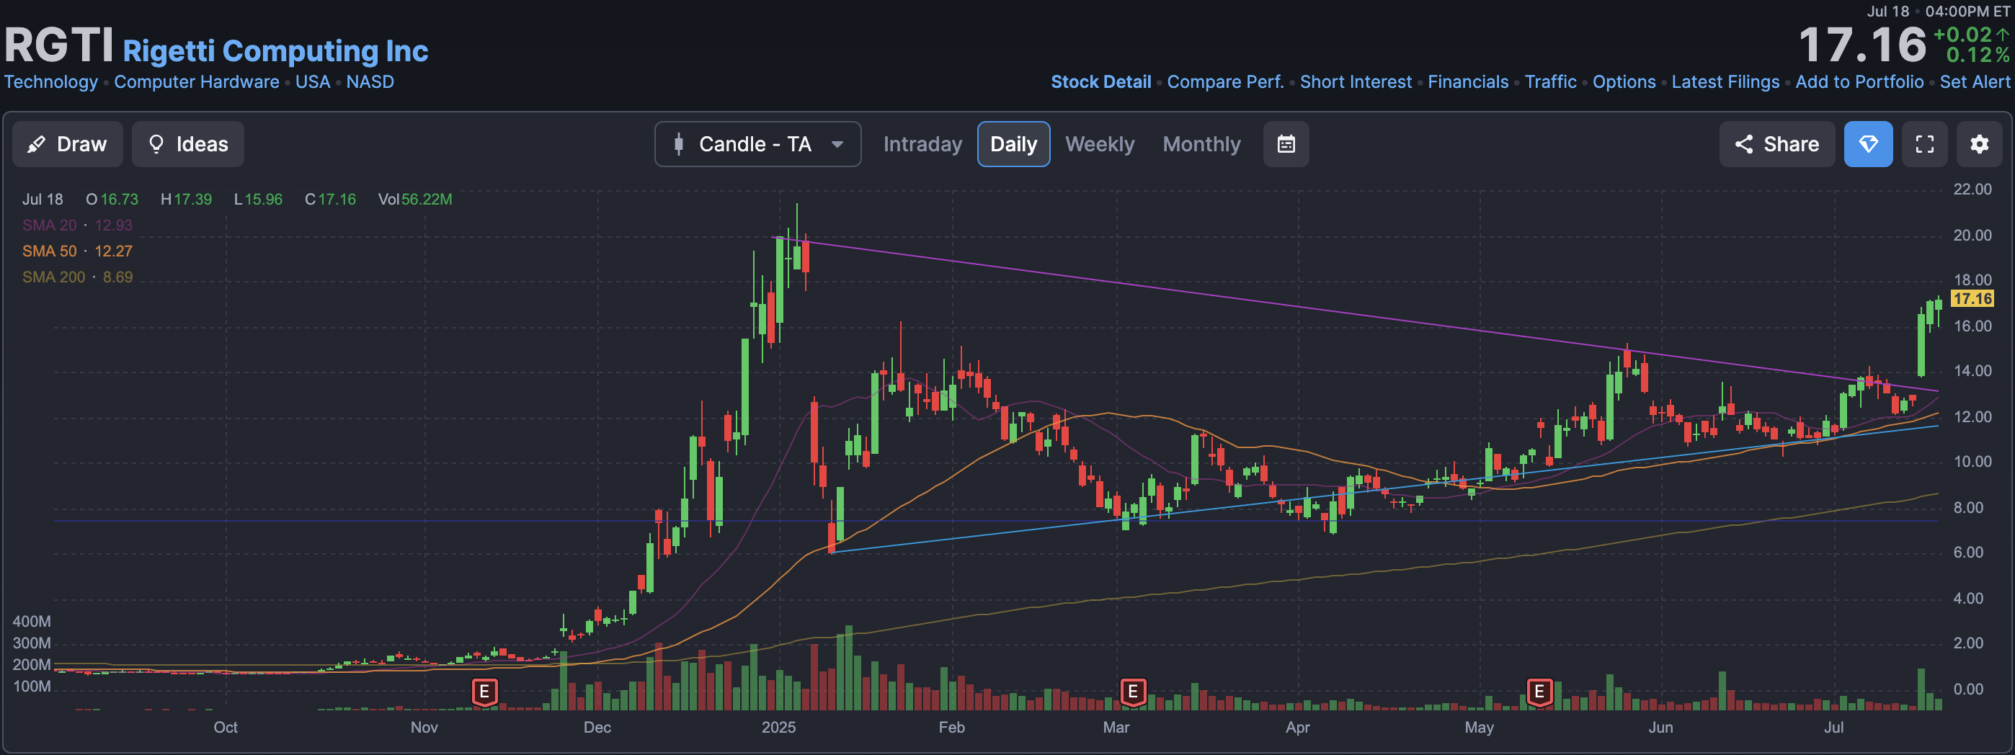Viewport: 2015px width, 755px height.
Task: Click the O 16.73 open price readout
Action: click(112, 200)
